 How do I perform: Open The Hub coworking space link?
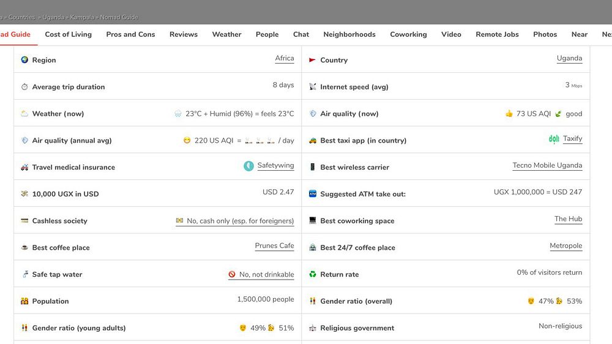tap(568, 219)
